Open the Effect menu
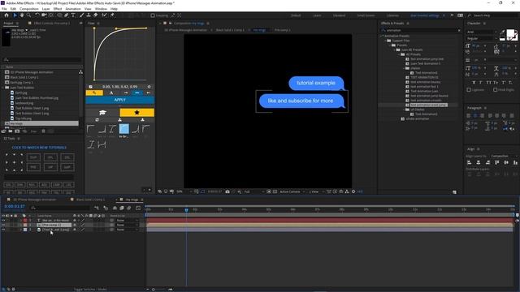The height and width of the screenshot is (292, 520). [x=58, y=9]
